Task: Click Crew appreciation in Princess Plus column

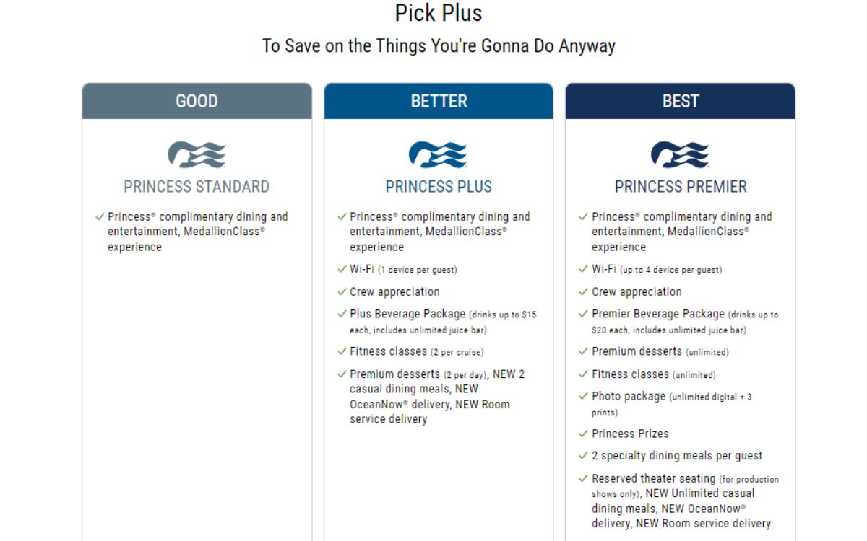Action: (394, 291)
